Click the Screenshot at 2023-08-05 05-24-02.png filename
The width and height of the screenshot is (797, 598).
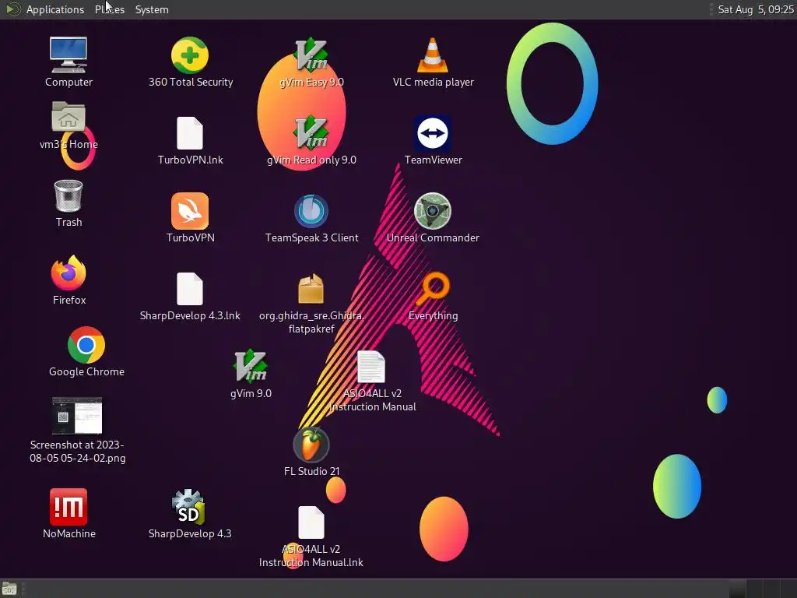tap(77, 451)
